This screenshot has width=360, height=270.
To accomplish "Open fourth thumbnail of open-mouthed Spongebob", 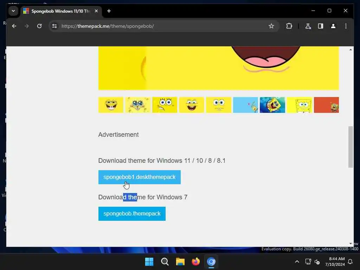I will pyautogui.click(x=192, y=105).
